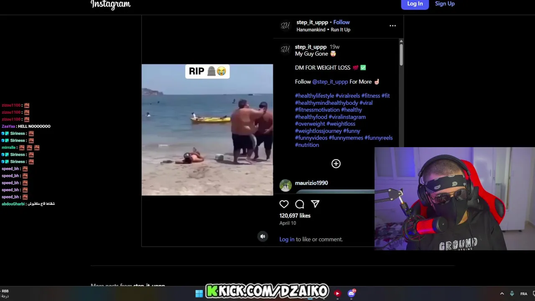Open the #weightloss hashtag
535x301 pixels.
[x=341, y=124]
